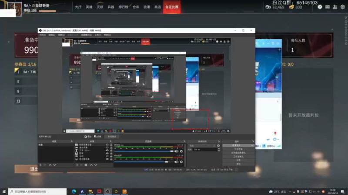Image resolution: width=348 pixels, height=195 pixels.
Task: Open dropdown arrow on streaming button
Action: (252, 146)
